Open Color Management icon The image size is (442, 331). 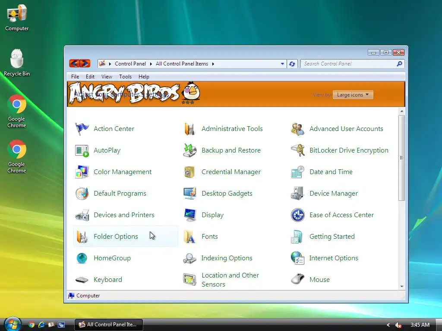coord(82,172)
